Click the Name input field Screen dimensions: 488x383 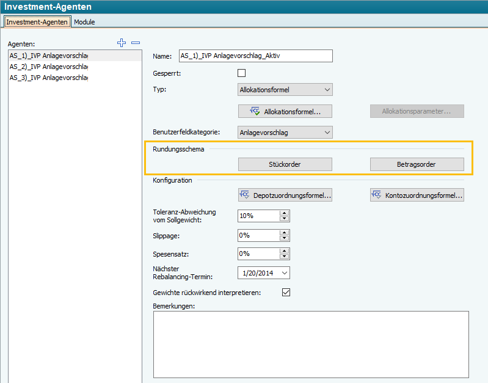(255, 56)
